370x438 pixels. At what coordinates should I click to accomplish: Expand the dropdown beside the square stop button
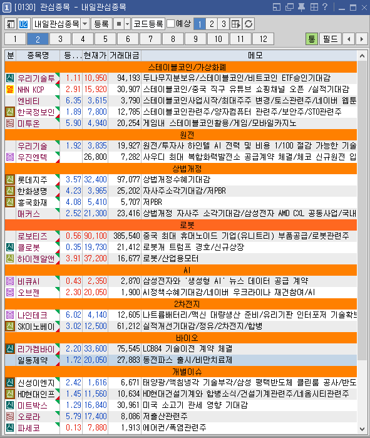click(x=127, y=24)
